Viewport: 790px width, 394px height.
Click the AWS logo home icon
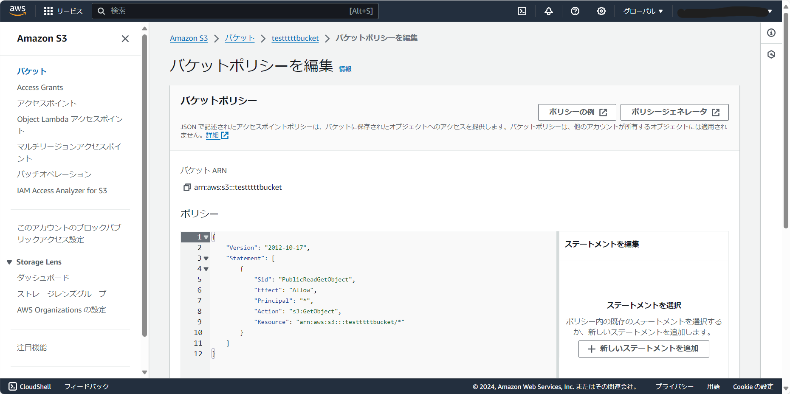click(x=17, y=11)
